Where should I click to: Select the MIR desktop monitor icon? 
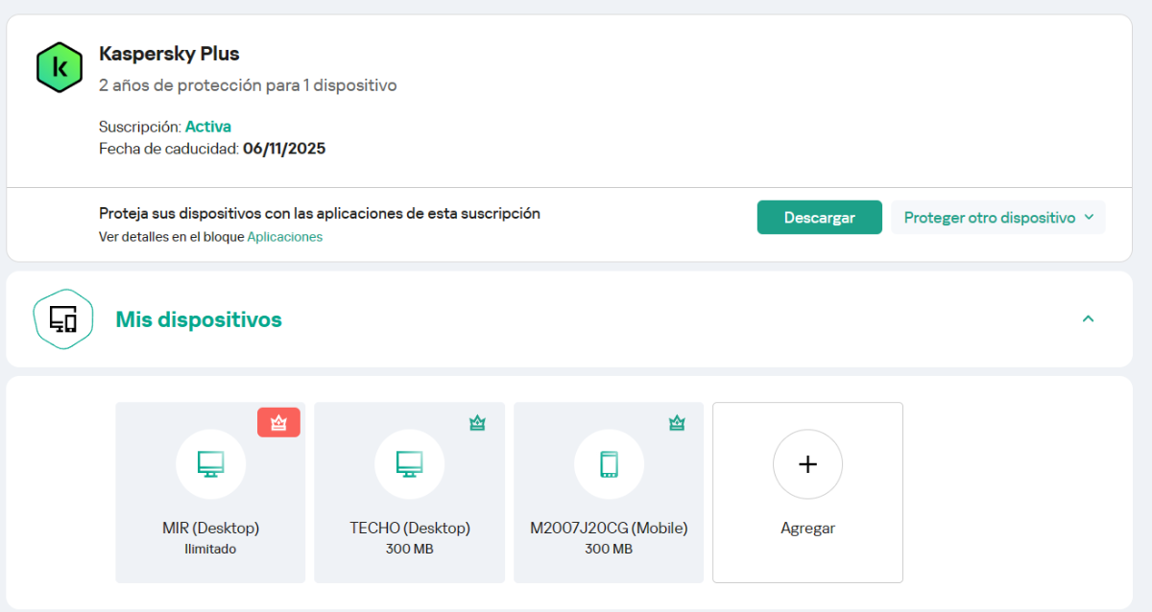pyautogui.click(x=210, y=464)
